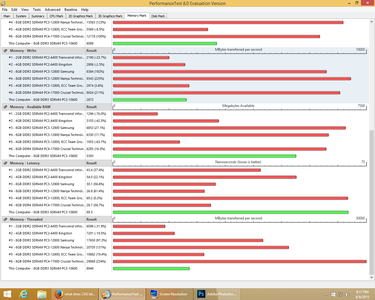Click the Available RAM result 6853 (27.1%)
Image resolution: width=375 pixels, height=300 pixels.
(96, 128)
